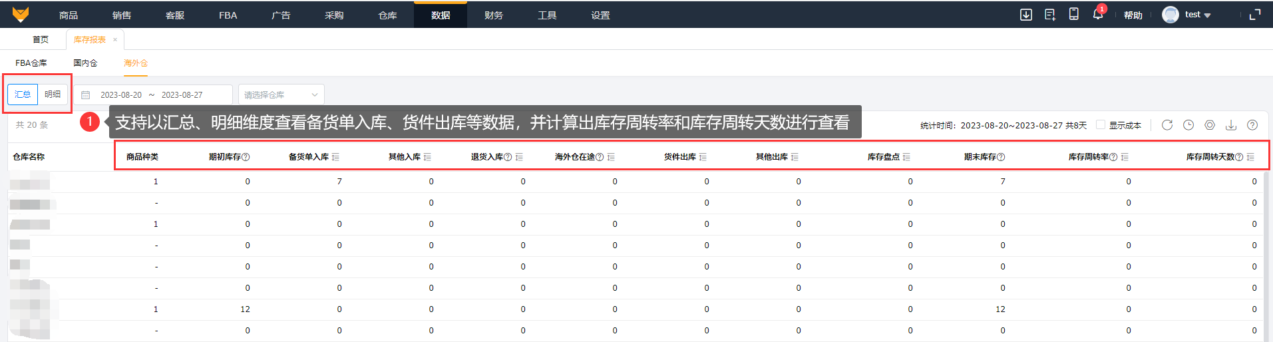Click the clock history icon above table
The width and height of the screenshot is (1273, 342).
pyautogui.click(x=1188, y=125)
